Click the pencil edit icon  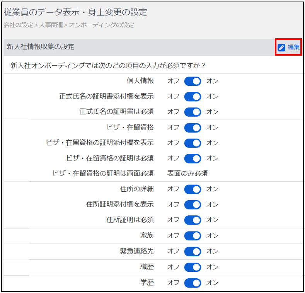click(x=281, y=48)
